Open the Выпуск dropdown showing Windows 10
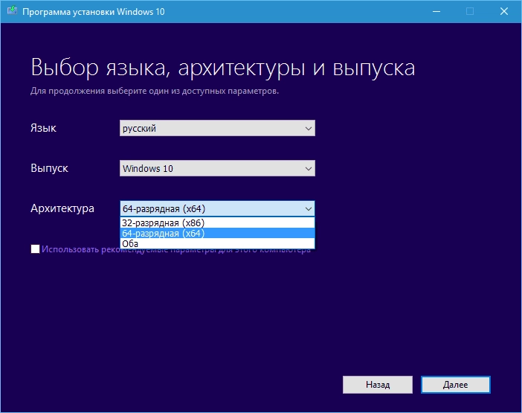Image resolution: width=522 pixels, height=413 pixels. click(x=217, y=168)
